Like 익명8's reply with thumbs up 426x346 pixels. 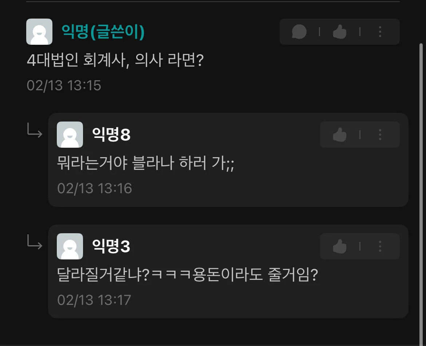tap(340, 135)
